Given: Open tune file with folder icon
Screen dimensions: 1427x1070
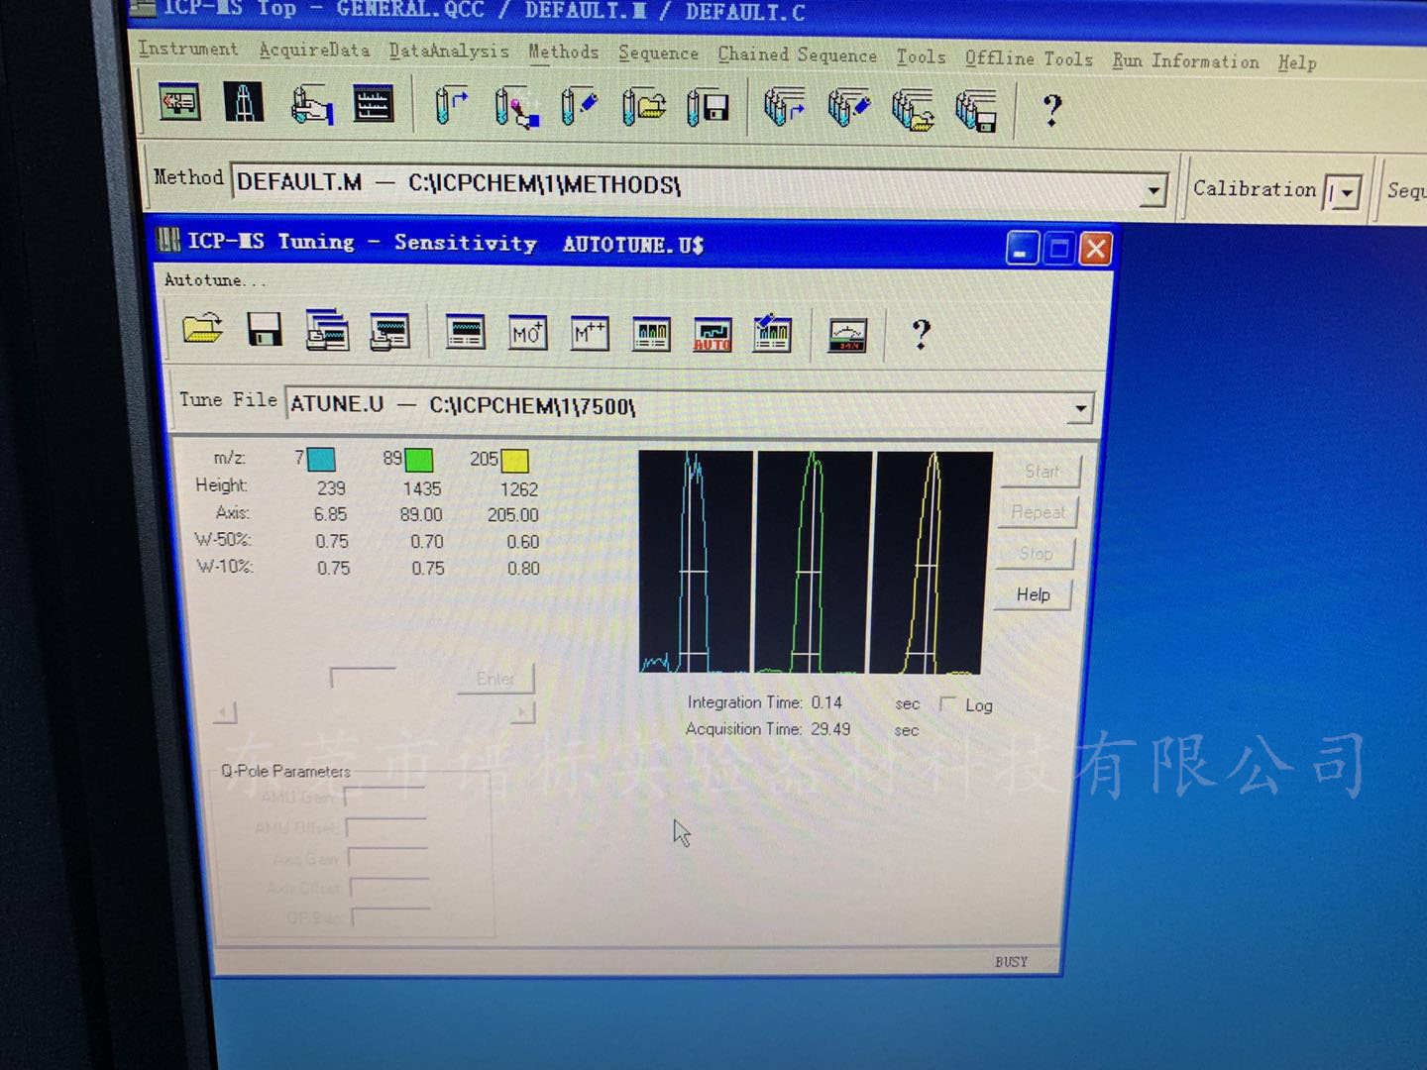Looking at the screenshot, I should [x=202, y=329].
